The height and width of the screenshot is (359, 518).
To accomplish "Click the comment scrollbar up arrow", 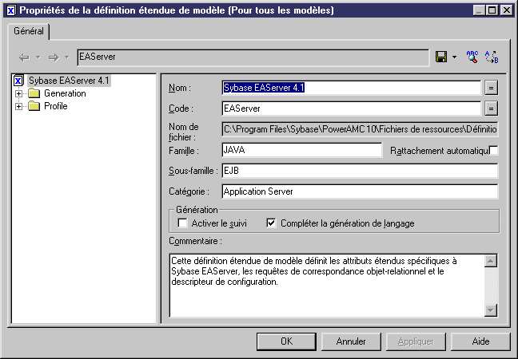I will pos(491,261).
